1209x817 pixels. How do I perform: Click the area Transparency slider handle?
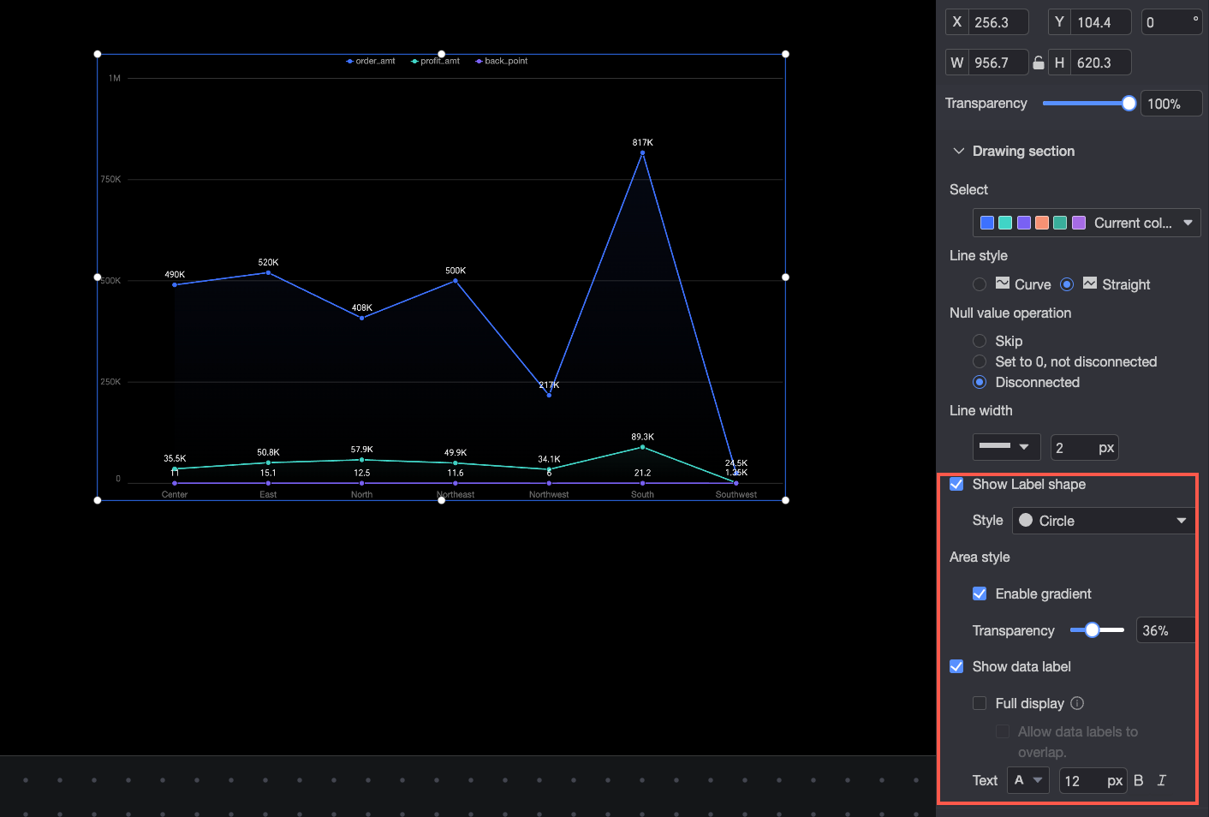pyautogui.click(x=1092, y=630)
